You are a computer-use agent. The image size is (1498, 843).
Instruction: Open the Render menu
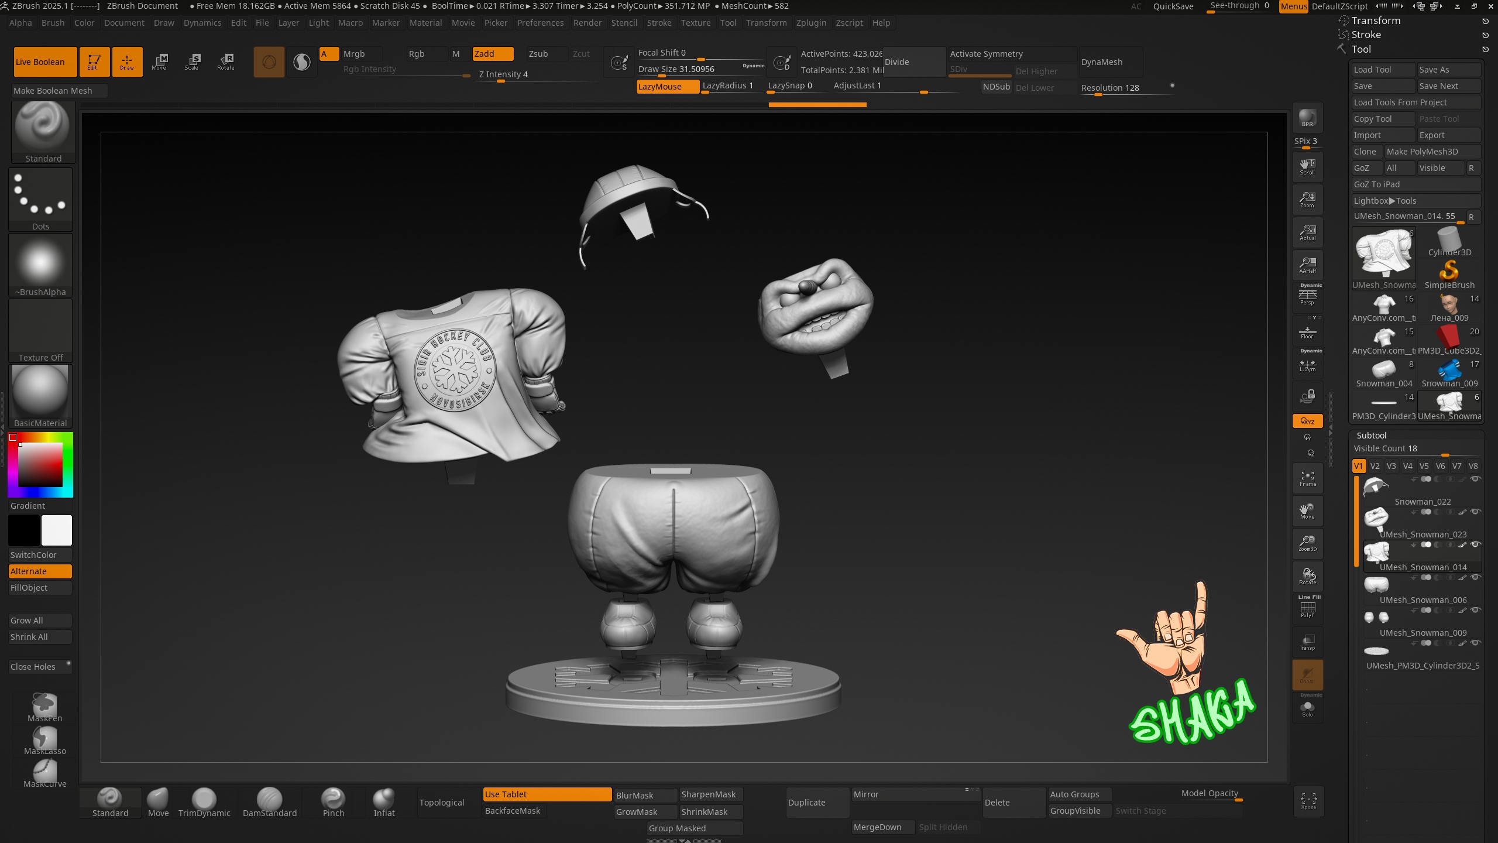pos(587,23)
